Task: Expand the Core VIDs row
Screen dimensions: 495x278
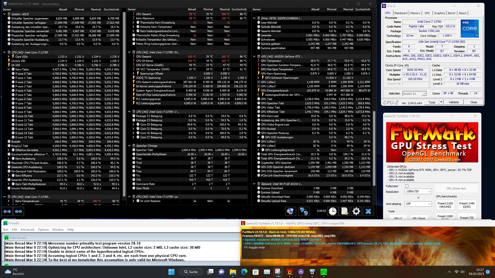Action: 9,57
